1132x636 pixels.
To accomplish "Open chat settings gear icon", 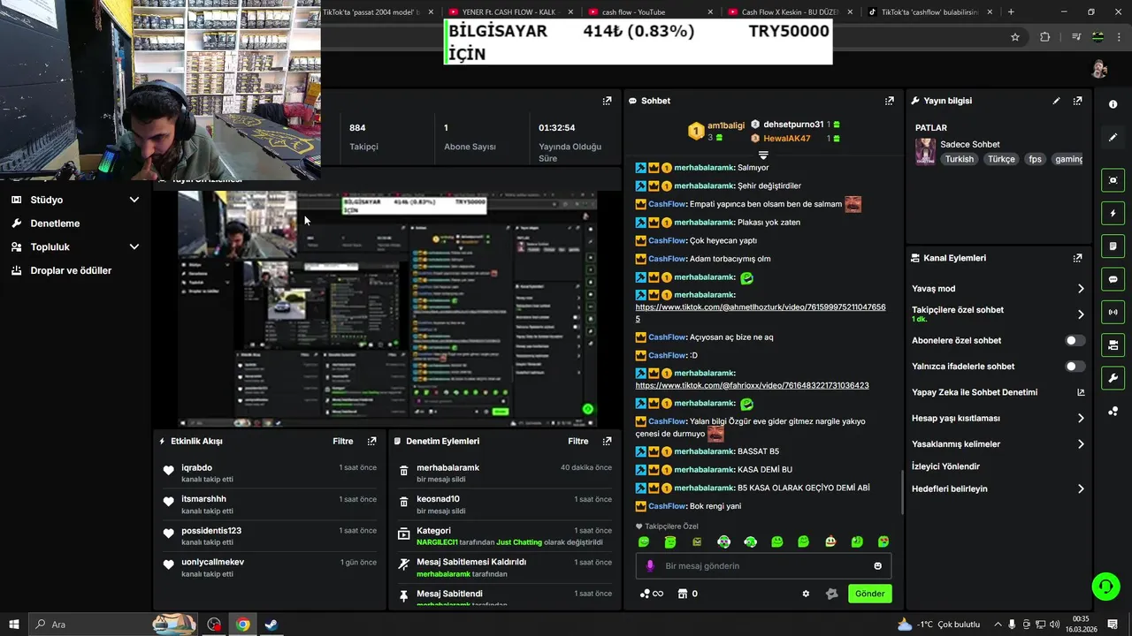I will coord(806,594).
